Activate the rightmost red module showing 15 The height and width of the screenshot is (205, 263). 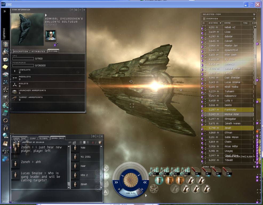(227, 171)
